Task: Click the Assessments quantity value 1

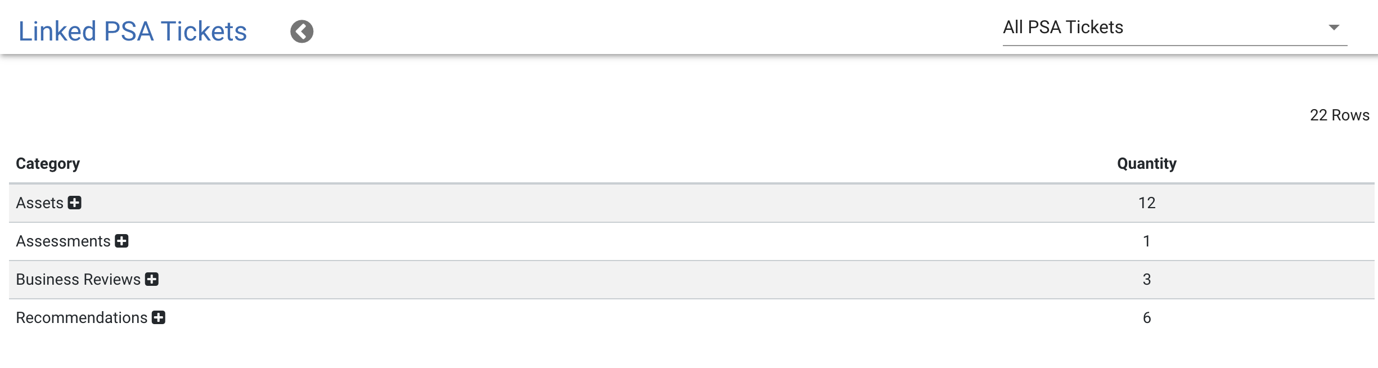Action: click(1147, 241)
